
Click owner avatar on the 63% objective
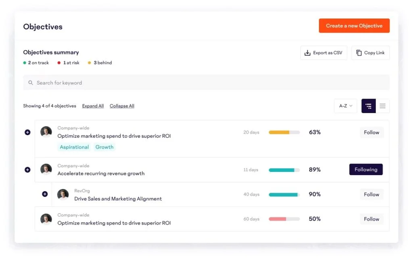(x=46, y=132)
